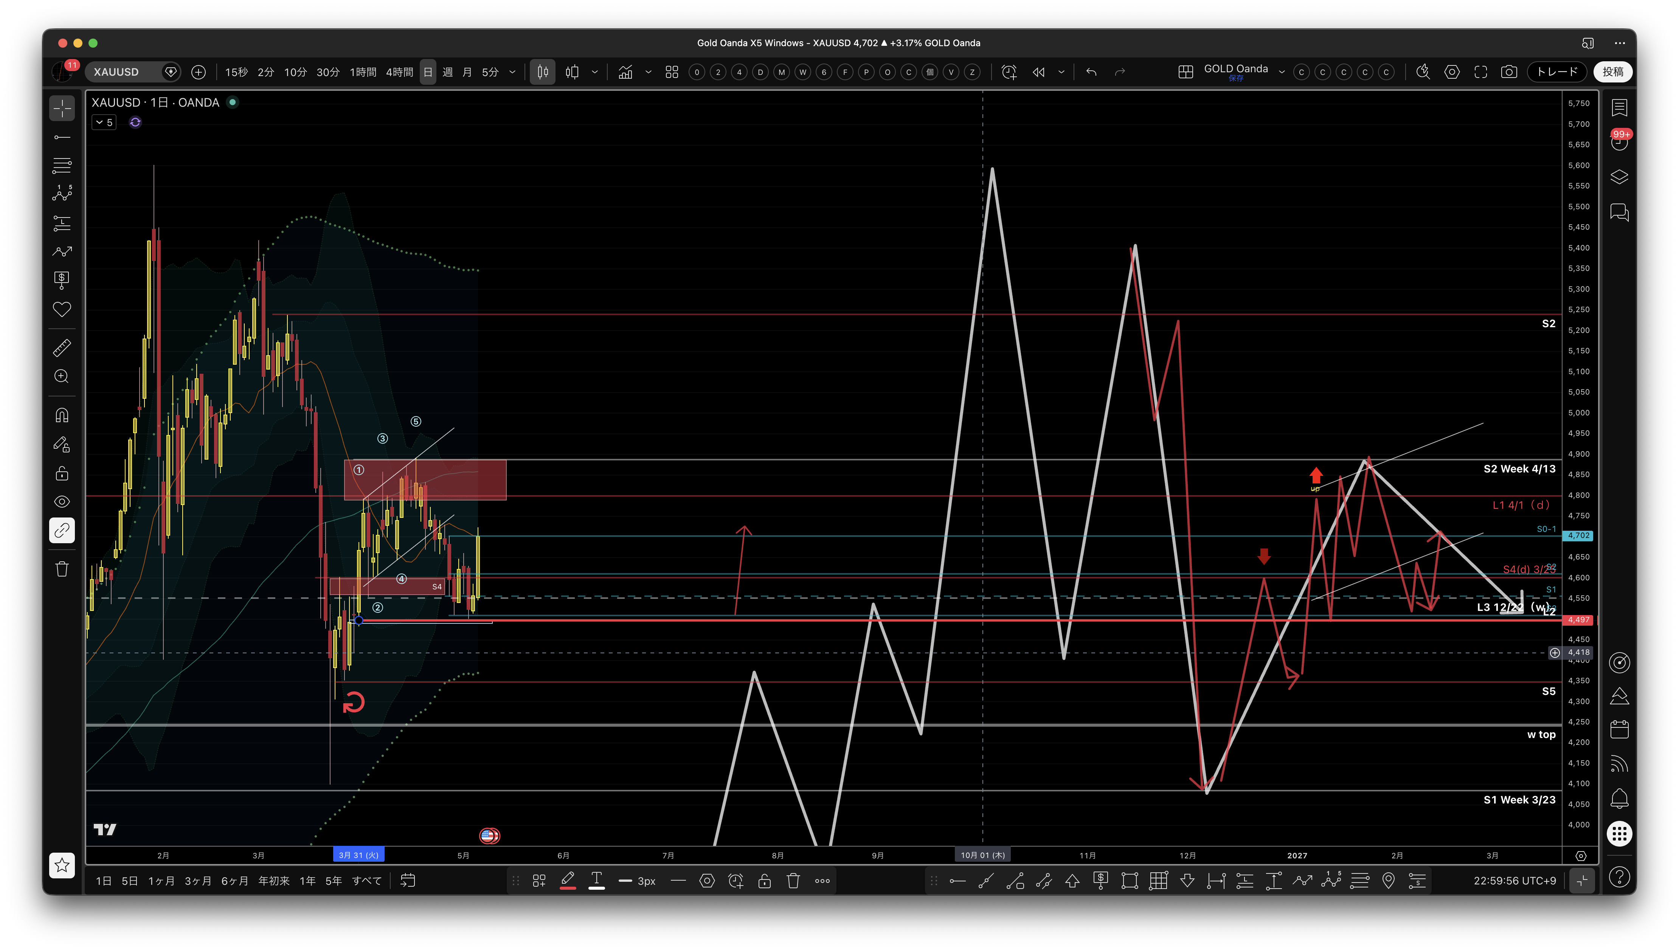Open the object tree layers panel
The image size is (1679, 951).
(x=1619, y=177)
